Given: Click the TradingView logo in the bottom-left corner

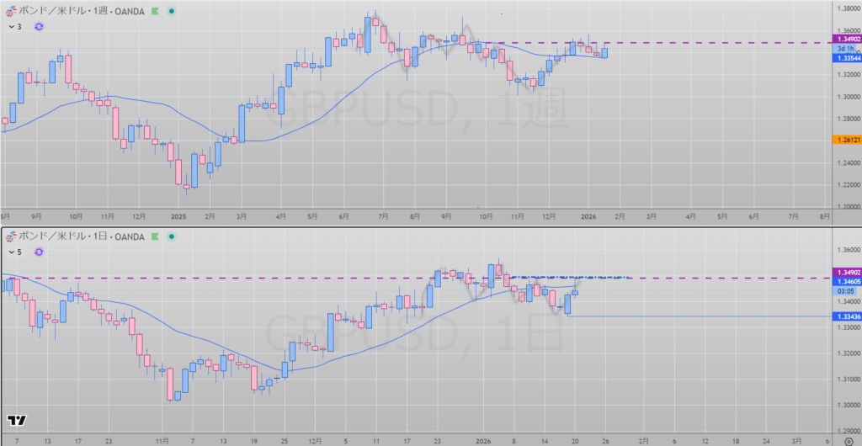Looking at the screenshot, I should pos(15,420).
